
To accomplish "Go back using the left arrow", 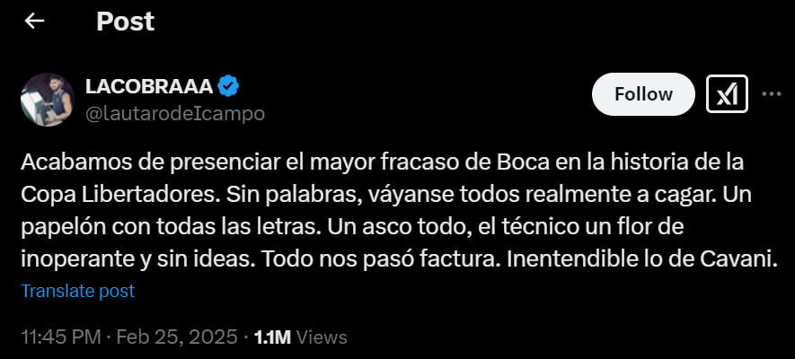I will point(34,22).
